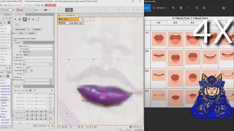Open the Help menu
Screen dimensions: 234x131
pos(42,5)
